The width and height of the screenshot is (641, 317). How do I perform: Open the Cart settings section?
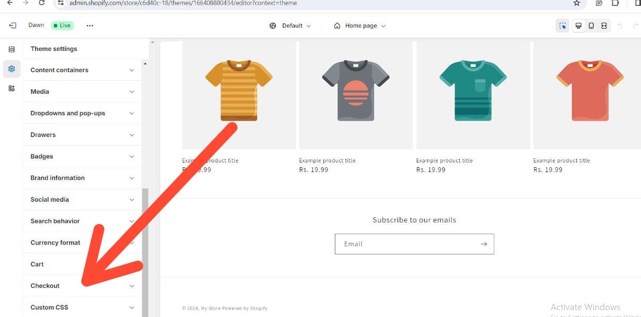[x=82, y=264]
